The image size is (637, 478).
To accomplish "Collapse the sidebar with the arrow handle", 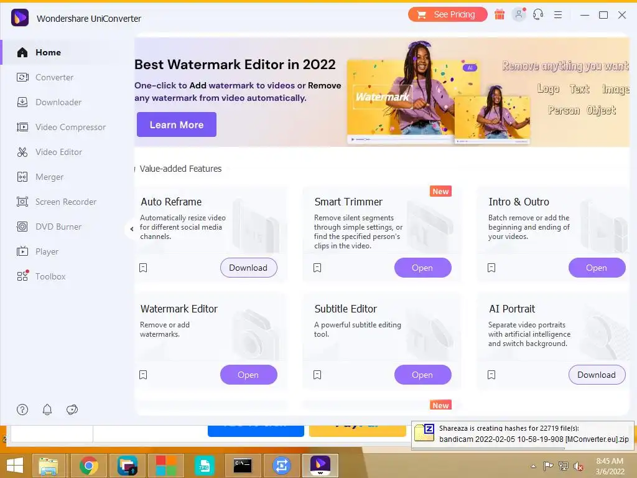I will pyautogui.click(x=131, y=229).
